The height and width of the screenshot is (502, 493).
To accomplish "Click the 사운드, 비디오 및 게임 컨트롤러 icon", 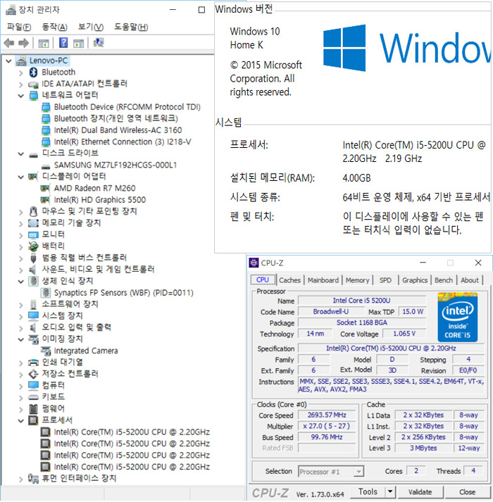I will coord(32,270).
